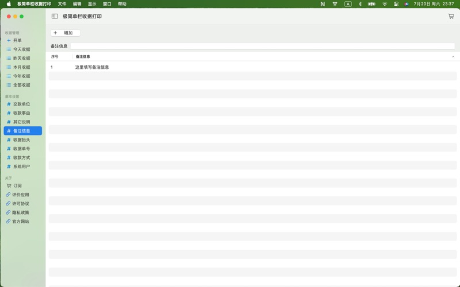Viewport: 460px width, 287px height.
Task: Show 昨天收据 list
Action: [22, 58]
